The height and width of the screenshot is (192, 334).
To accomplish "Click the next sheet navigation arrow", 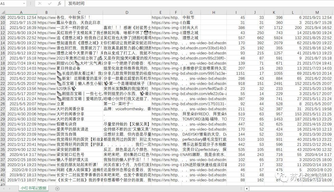I will 10,189.
